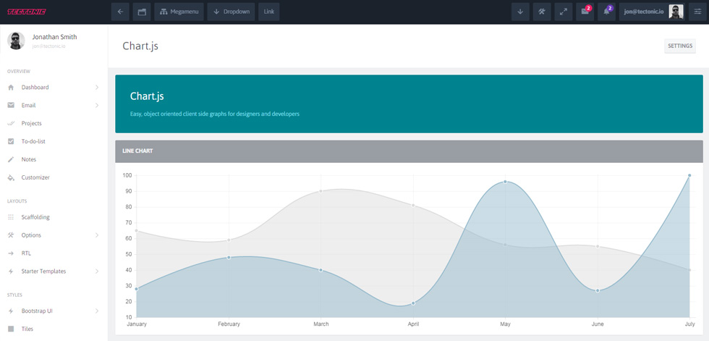Click the Bootstrap UI bolt icon
709x341 pixels.
tap(11, 311)
